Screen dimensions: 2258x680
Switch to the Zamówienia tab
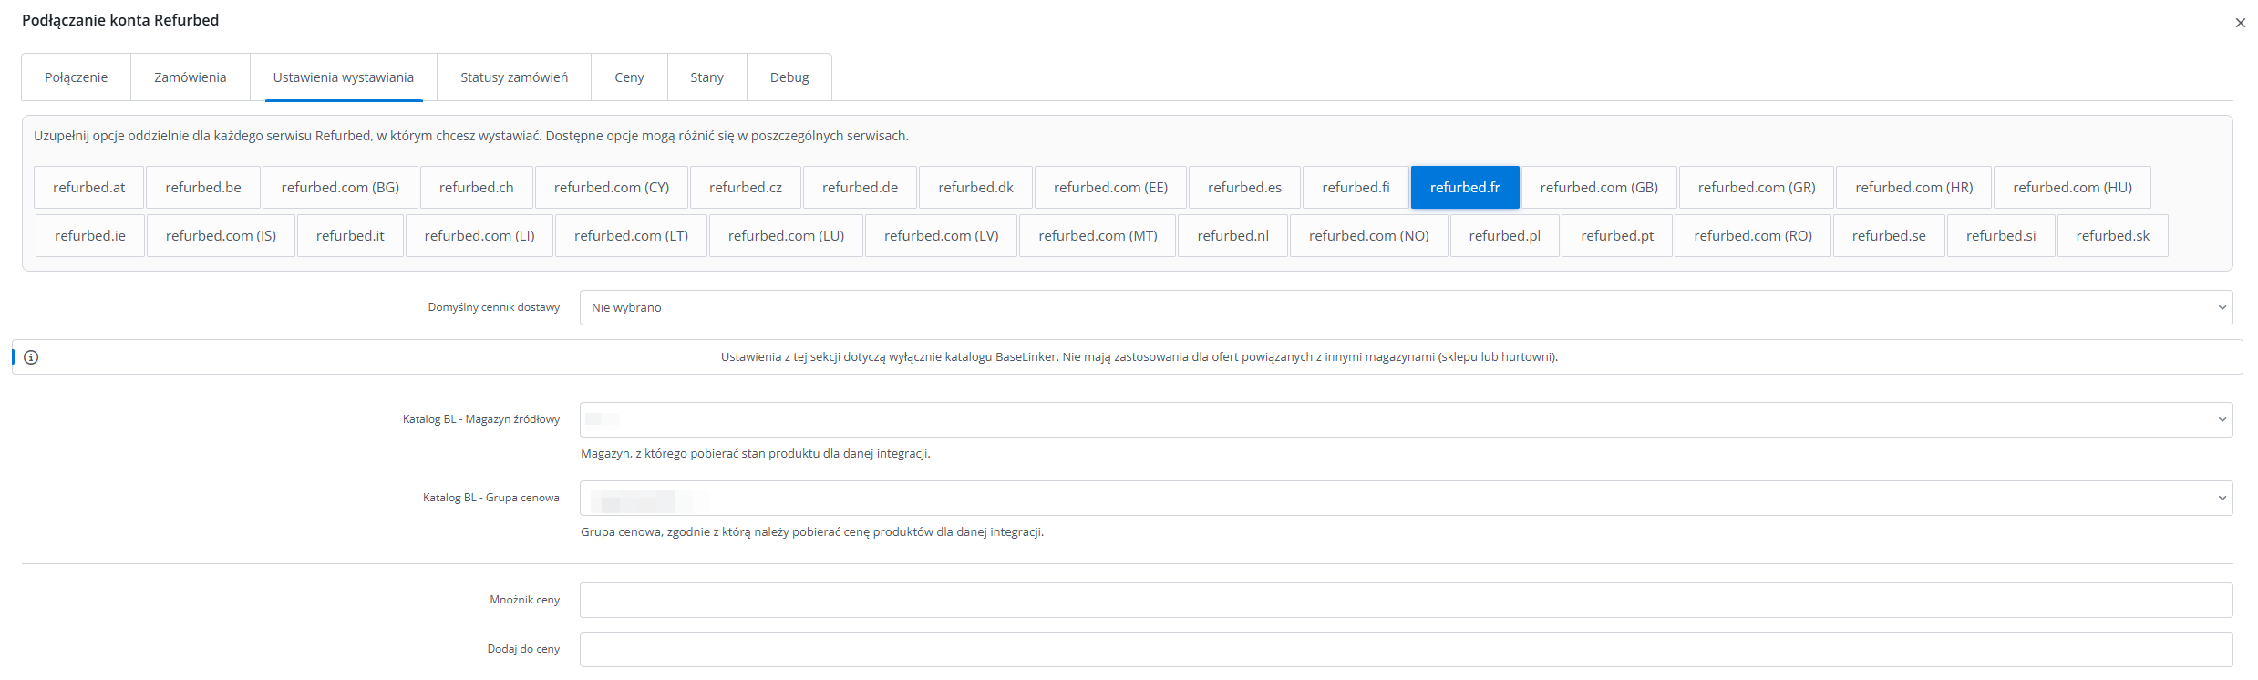point(191,77)
